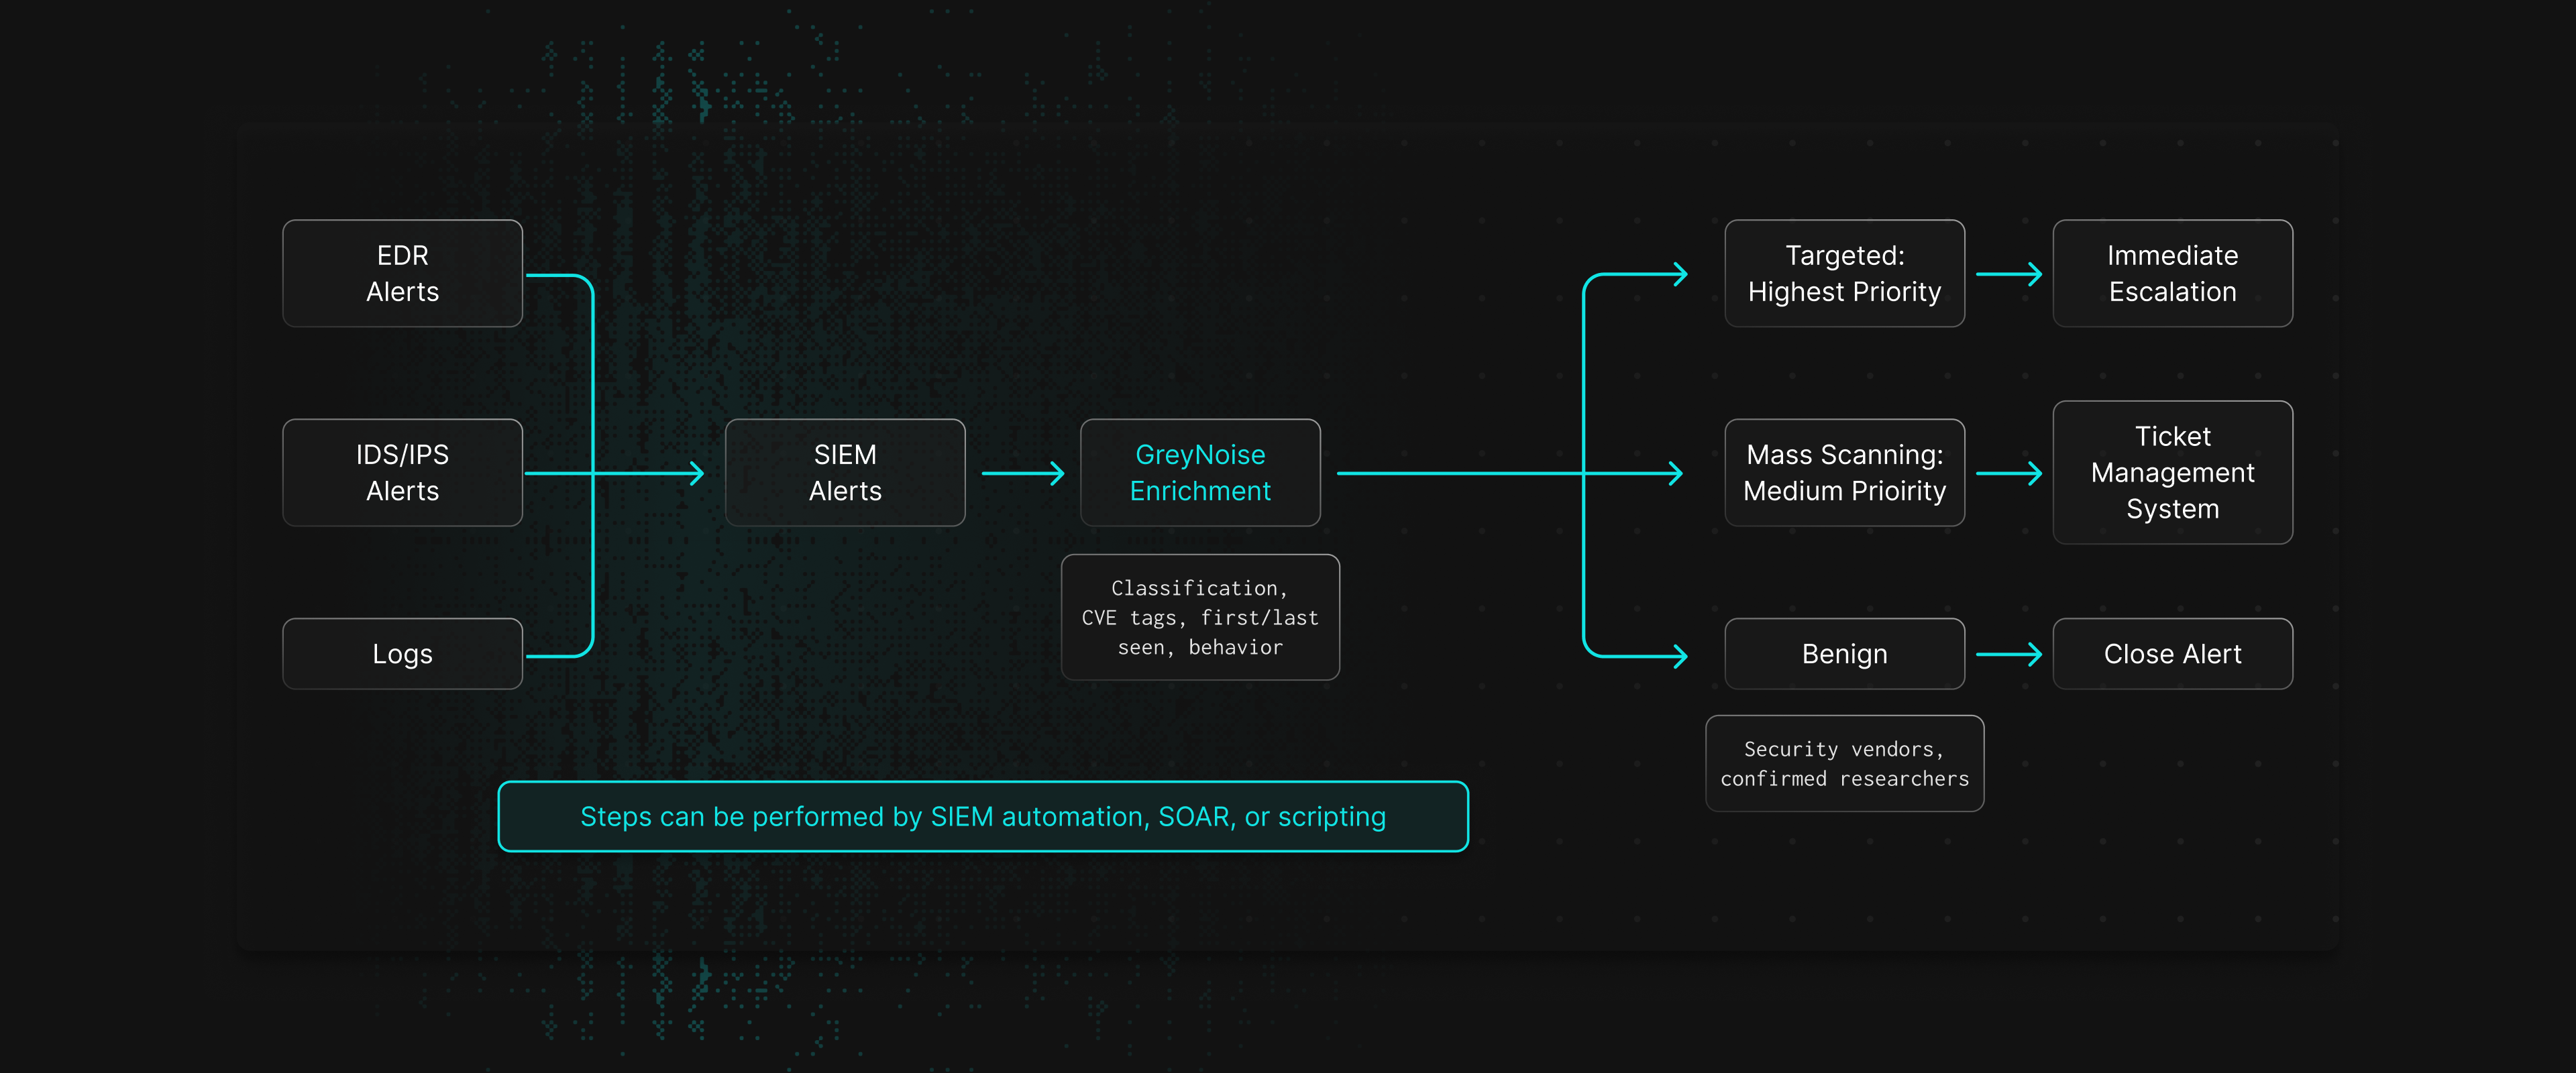Click the Close Alert box
Screen dimensions: 2576x1073
point(2171,653)
